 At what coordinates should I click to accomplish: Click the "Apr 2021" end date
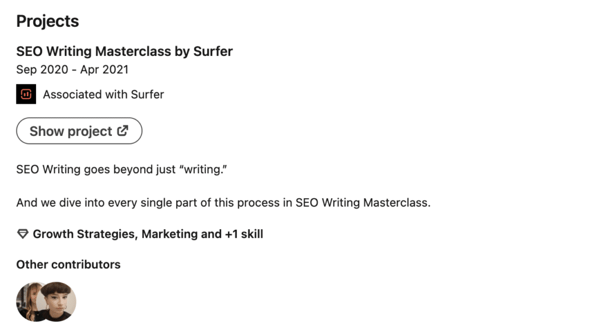[x=104, y=69]
